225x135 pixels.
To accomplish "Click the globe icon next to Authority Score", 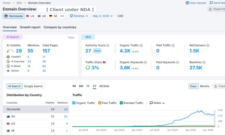I will [108, 46].
